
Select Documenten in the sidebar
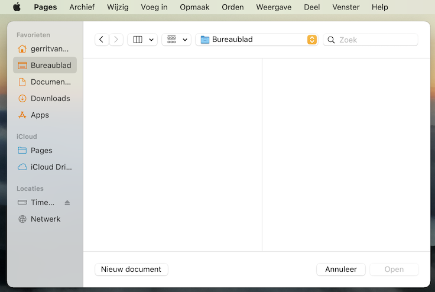tap(45, 82)
